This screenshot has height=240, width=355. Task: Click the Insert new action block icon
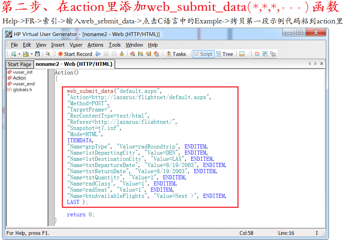pyautogui.click(x=133, y=54)
